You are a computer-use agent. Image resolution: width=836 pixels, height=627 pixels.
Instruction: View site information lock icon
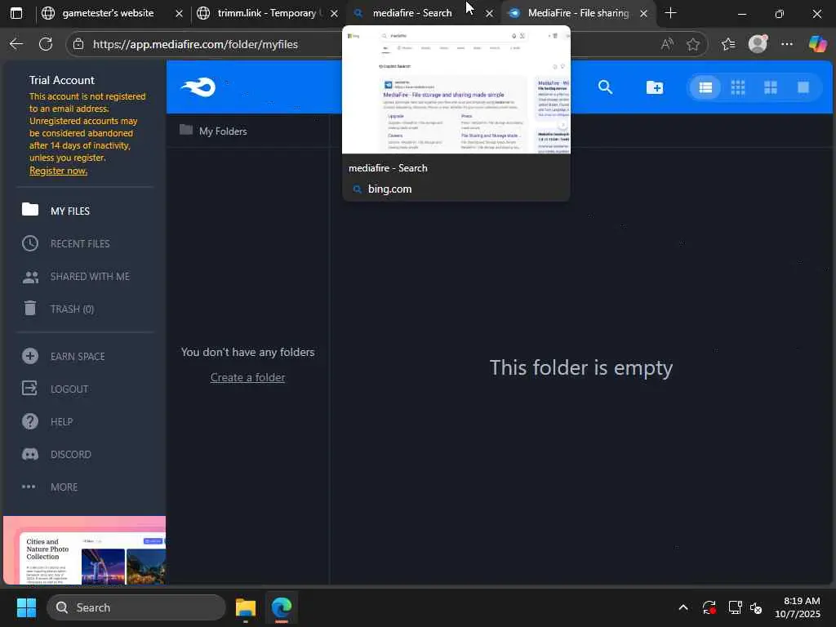coord(78,44)
